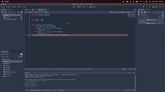Play a custom scene
165x92 pixels.
(x=156, y=7)
